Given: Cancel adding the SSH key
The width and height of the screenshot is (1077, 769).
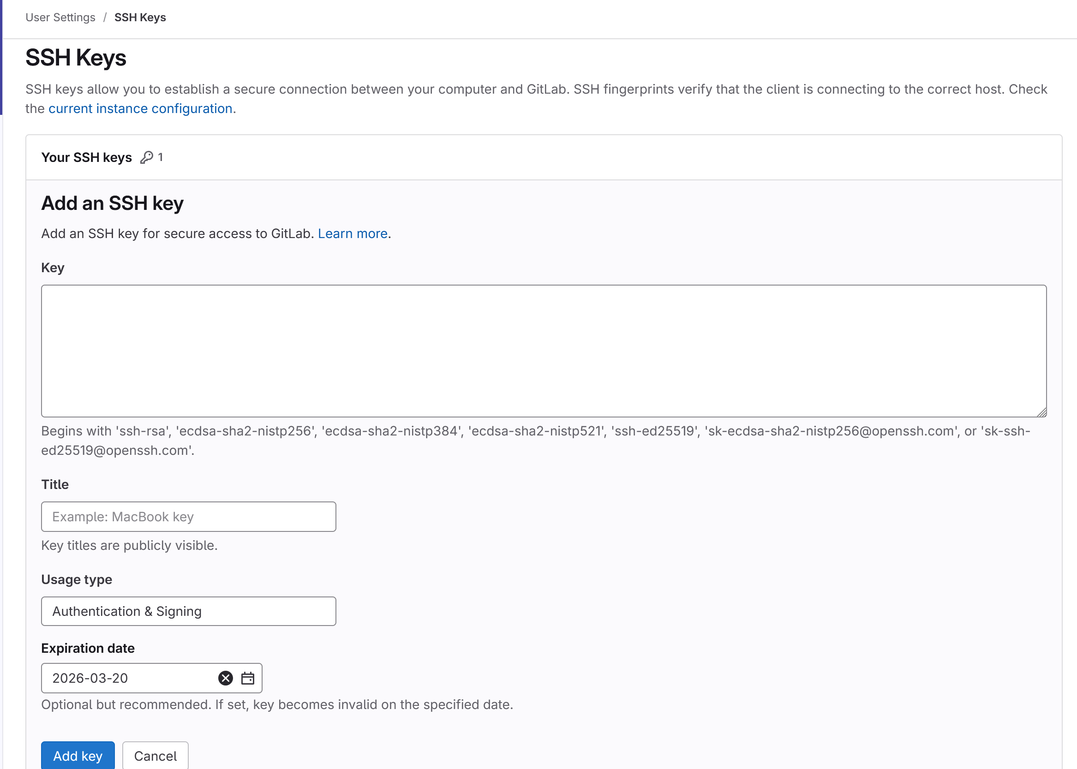Looking at the screenshot, I should 156,756.
